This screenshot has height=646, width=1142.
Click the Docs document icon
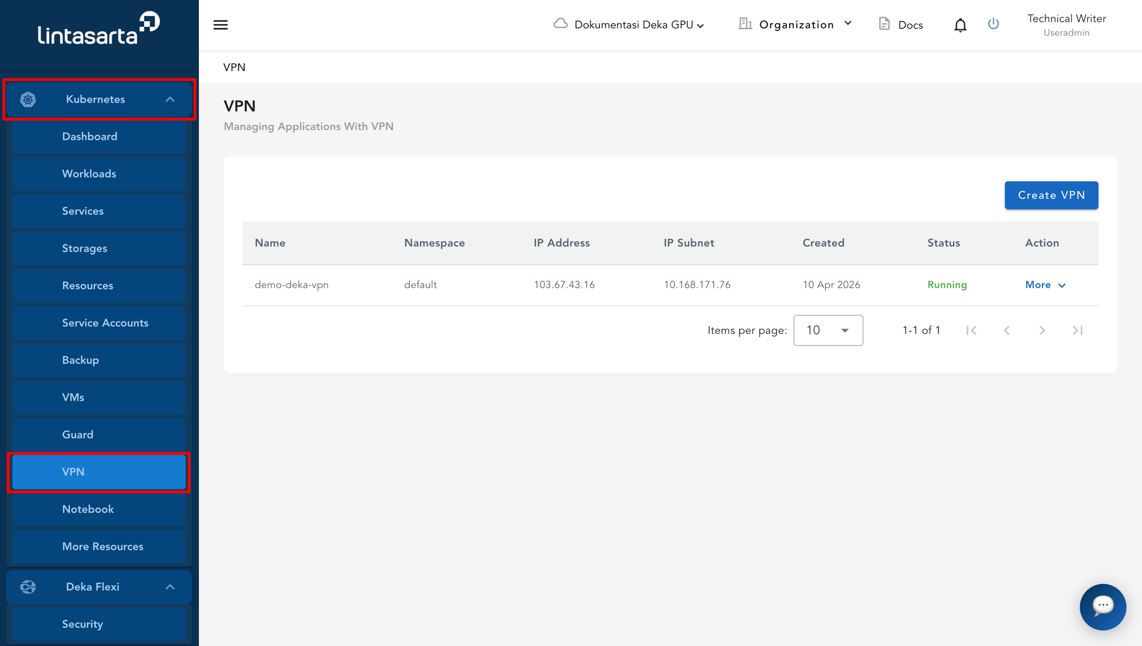coord(884,24)
